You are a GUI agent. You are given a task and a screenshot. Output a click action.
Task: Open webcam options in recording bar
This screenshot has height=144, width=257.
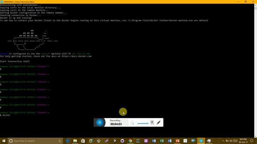point(152,122)
